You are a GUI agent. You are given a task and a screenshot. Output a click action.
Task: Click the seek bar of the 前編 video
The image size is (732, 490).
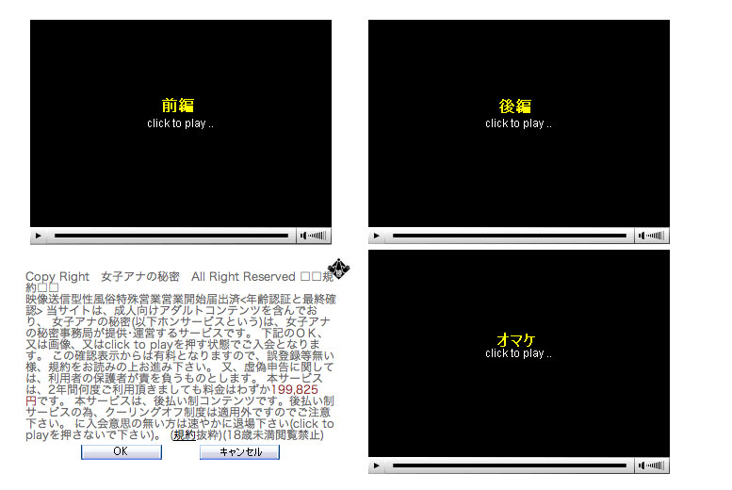pyautogui.click(x=171, y=236)
